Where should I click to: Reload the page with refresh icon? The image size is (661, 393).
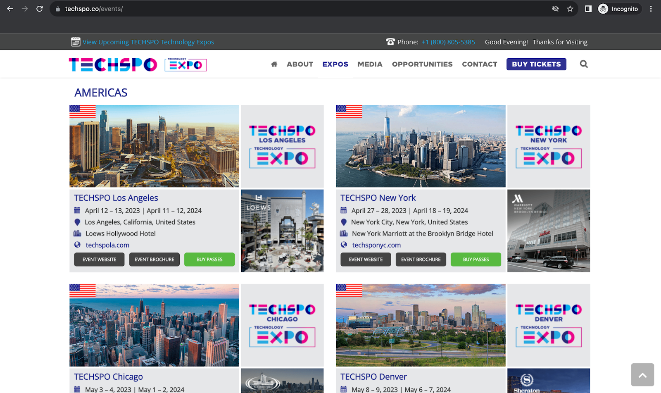click(x=40, y=9)
